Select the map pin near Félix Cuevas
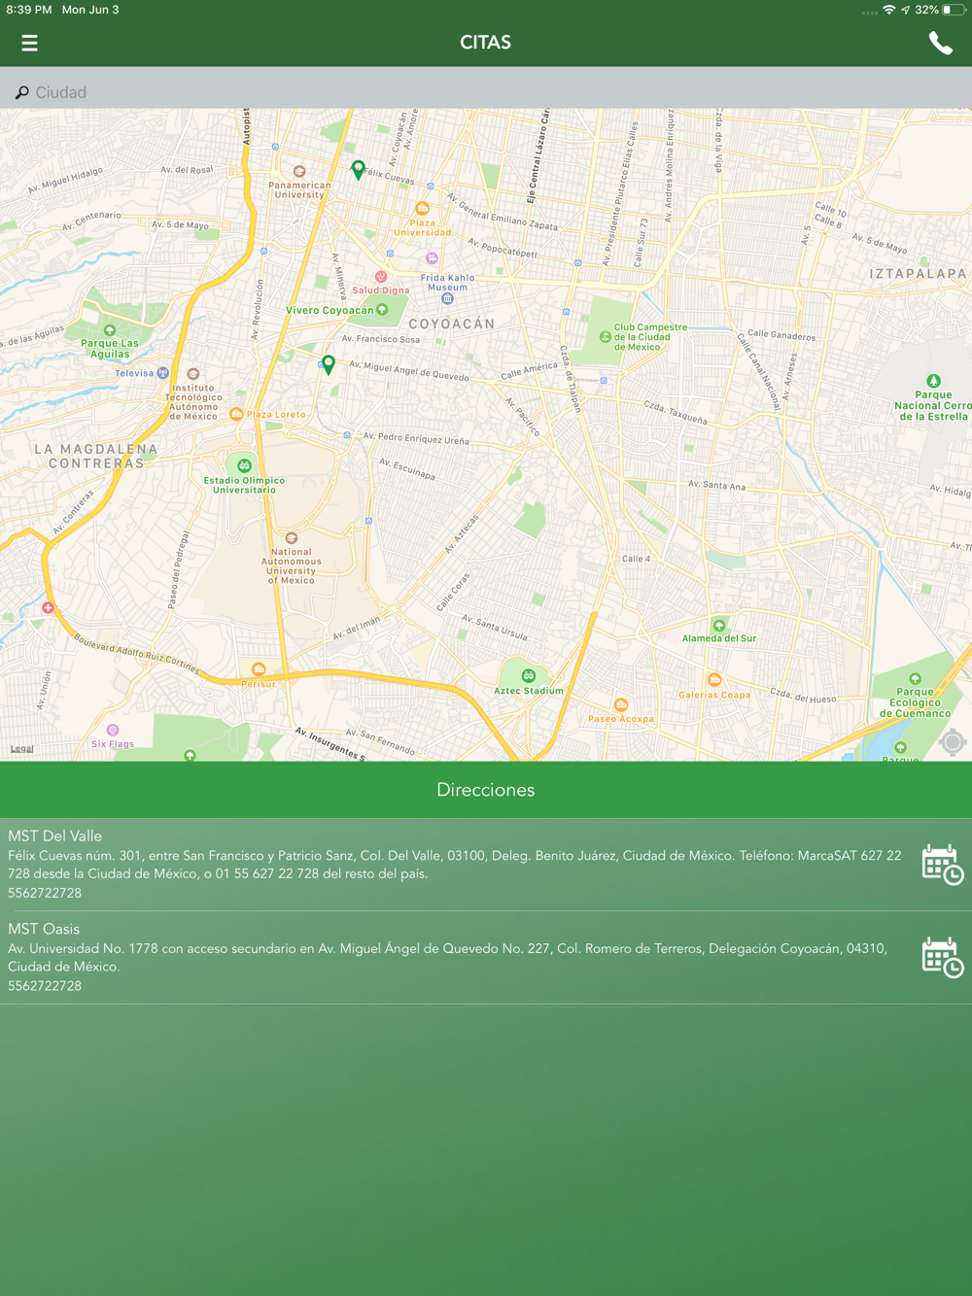 358,170
